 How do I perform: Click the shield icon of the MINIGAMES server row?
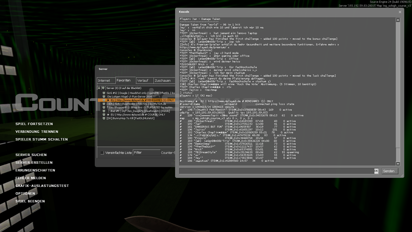click(x=104, y=100)
